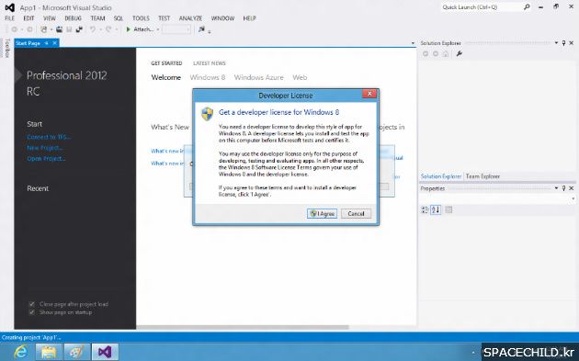
Task: Open the Properties window position dropdown
Action: coord(556,188)
